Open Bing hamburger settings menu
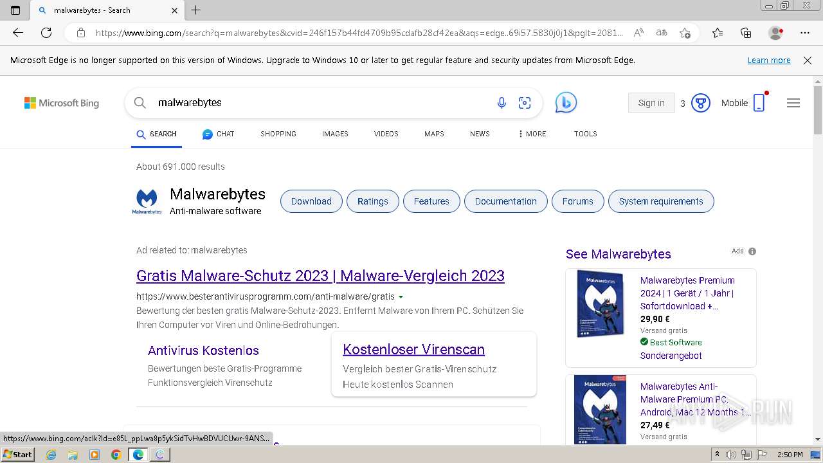 793,103
